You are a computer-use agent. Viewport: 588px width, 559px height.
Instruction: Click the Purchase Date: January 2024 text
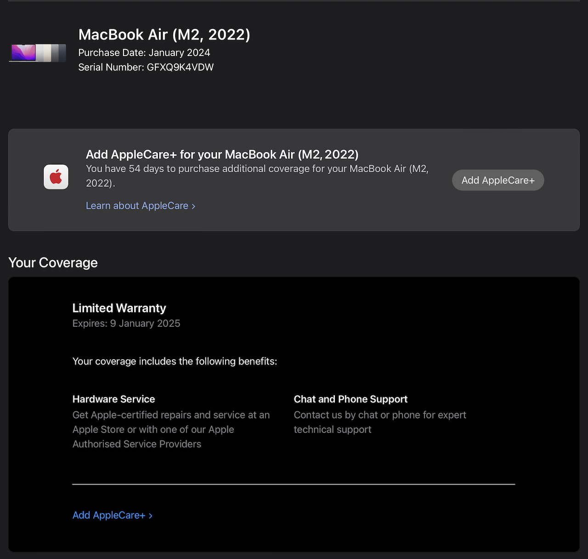click(x=144, y=52)
